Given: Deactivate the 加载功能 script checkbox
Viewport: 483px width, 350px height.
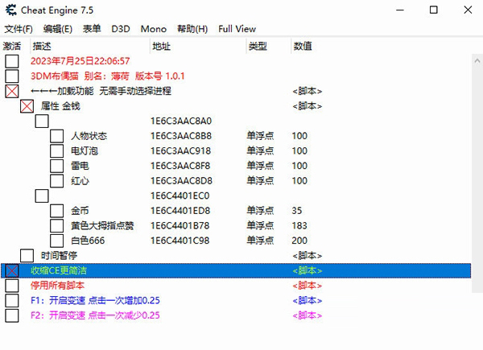Looking at the screenshot, I should pos(12,91).
